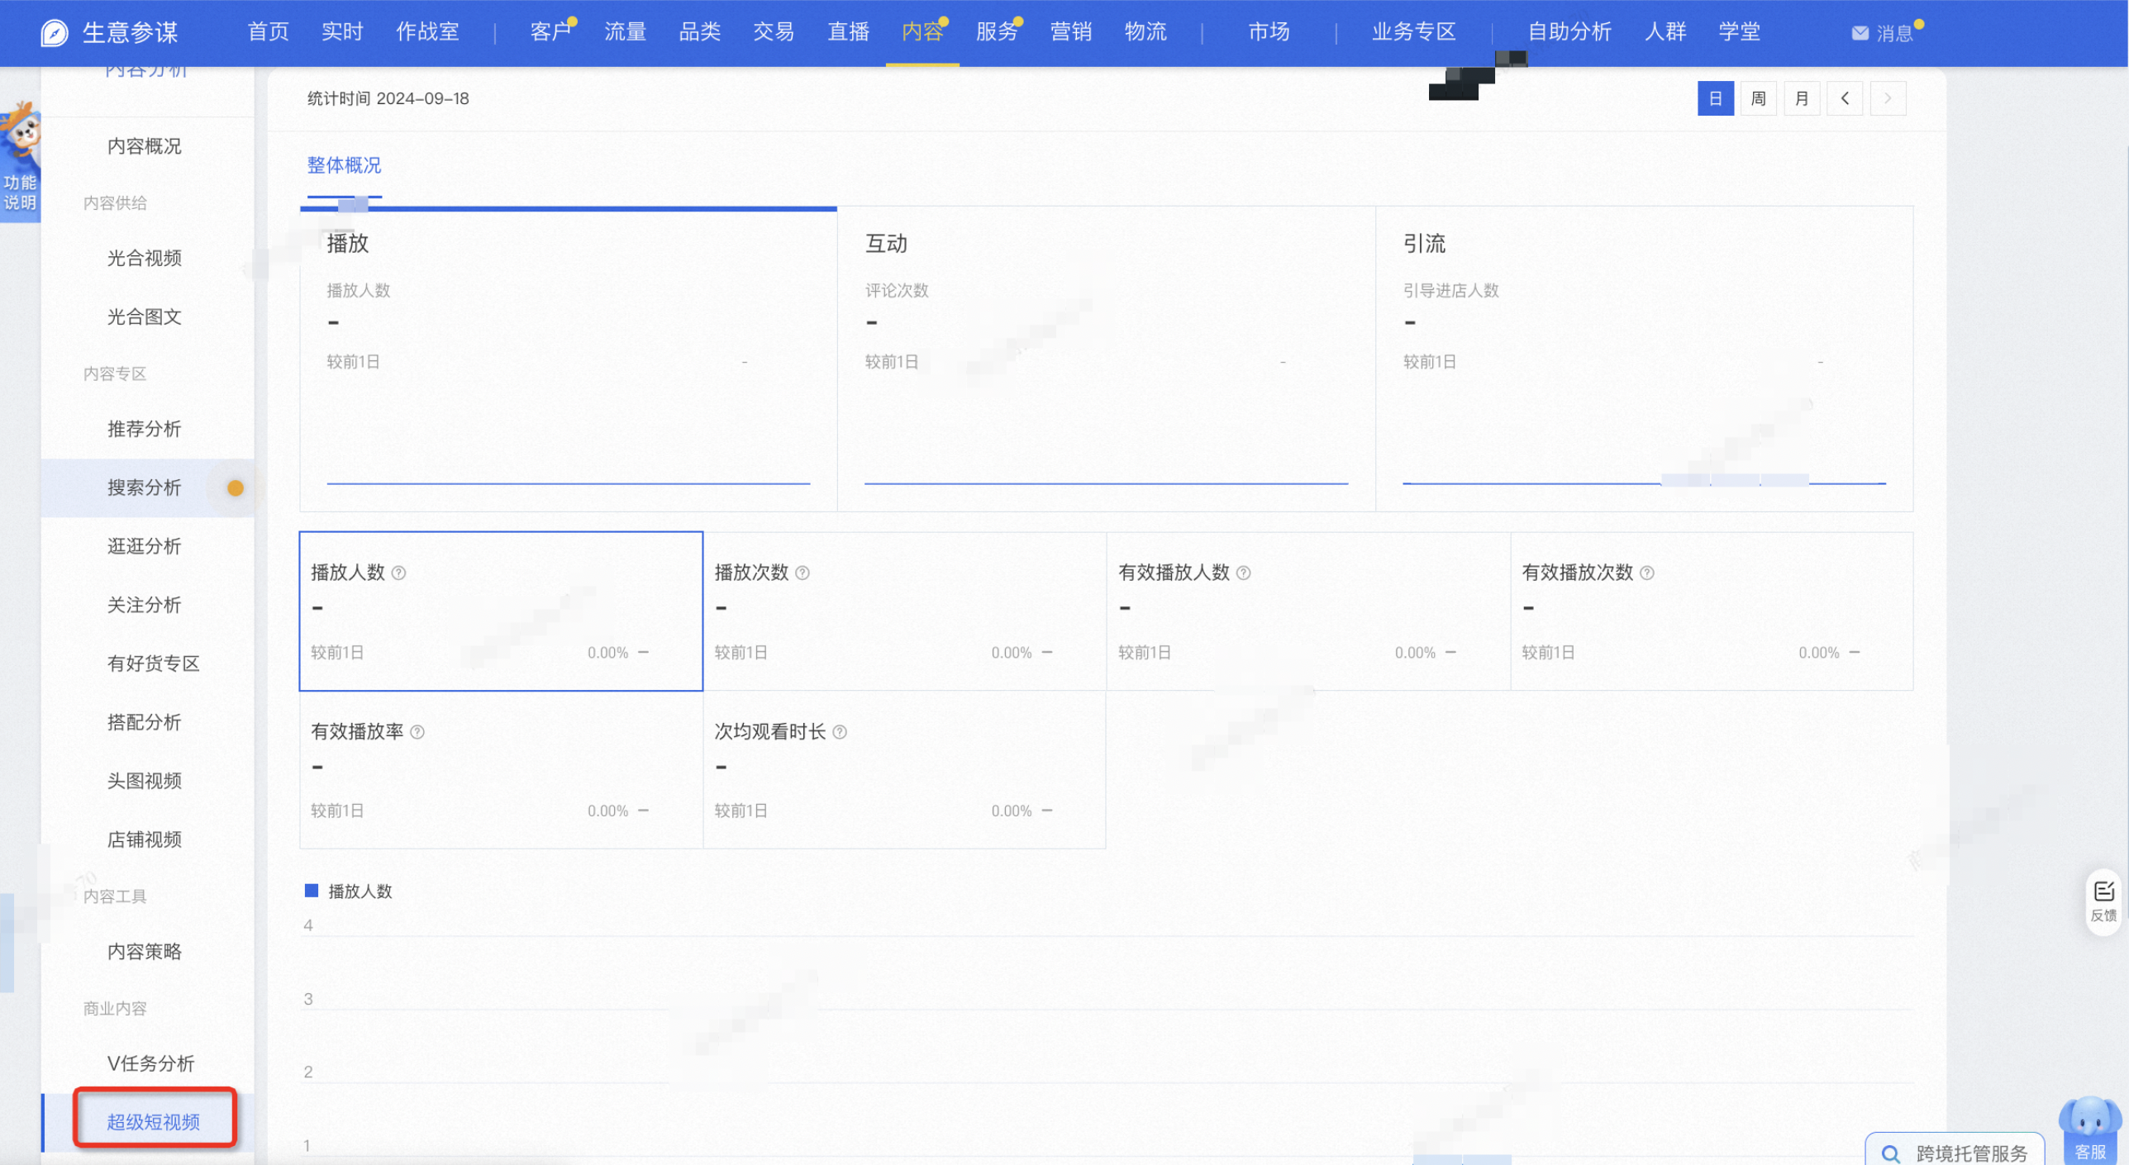Screen dimensions: 2129x1165
Task: Open the 客户 top menu
Action: point(551,31)
